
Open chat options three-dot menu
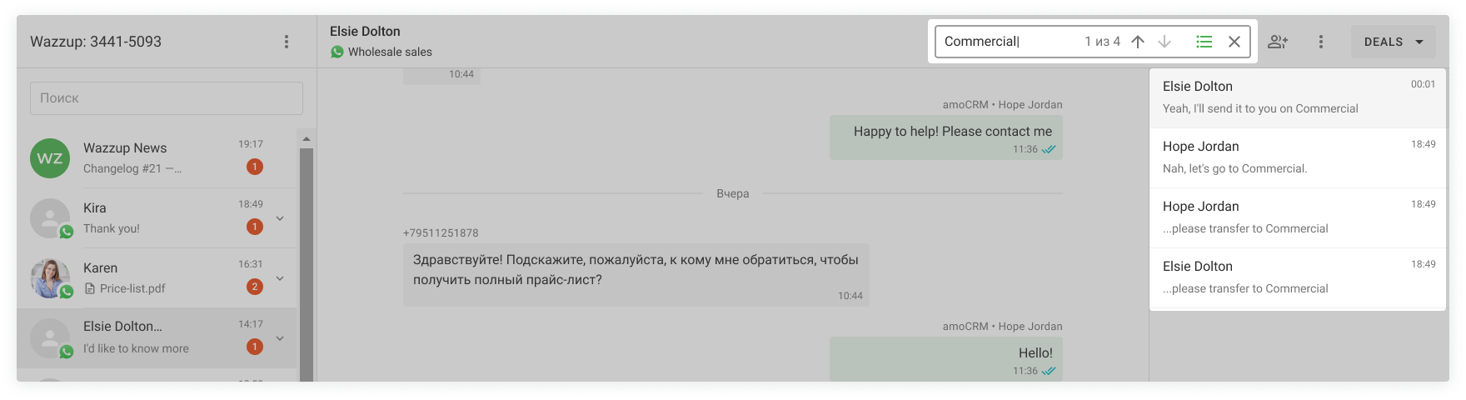(1321, 42)
